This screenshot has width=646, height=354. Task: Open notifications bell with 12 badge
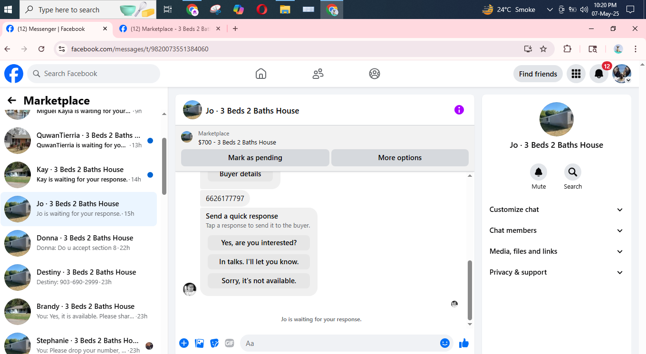tap(599, 74)
